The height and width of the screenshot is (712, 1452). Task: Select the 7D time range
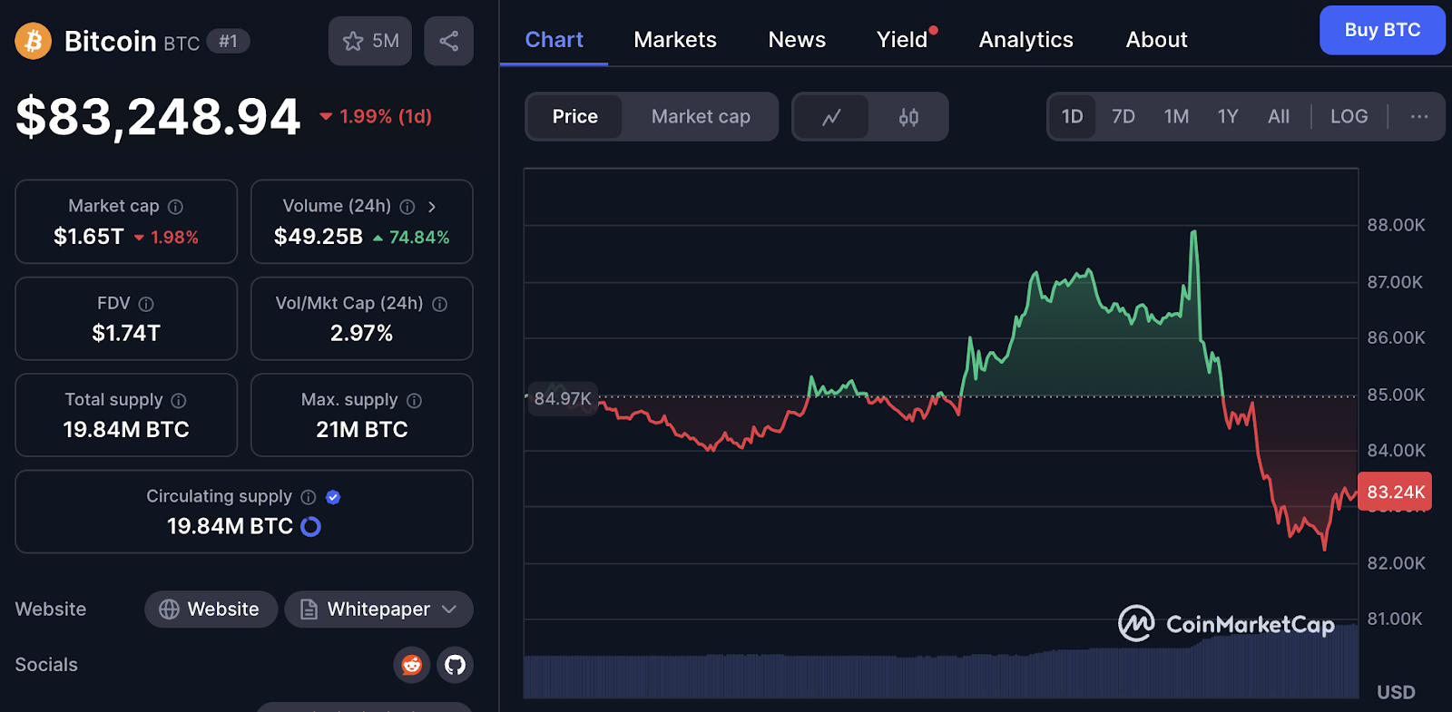[1123, 117]
